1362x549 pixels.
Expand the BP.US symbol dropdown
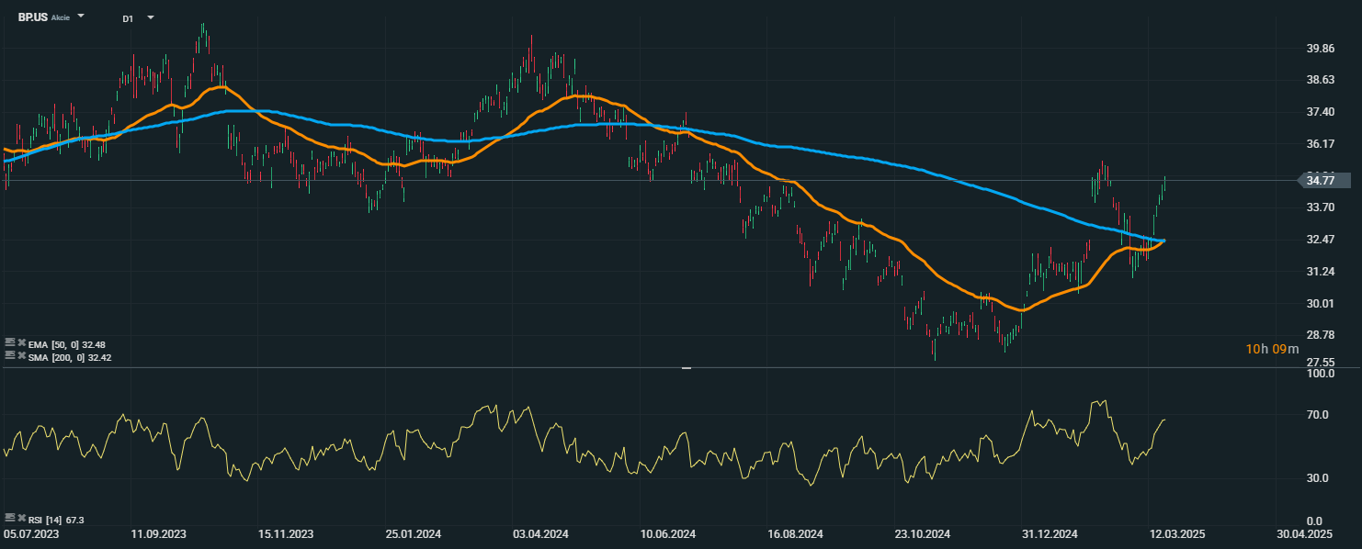pyautogui.click(x=81, y=17)
